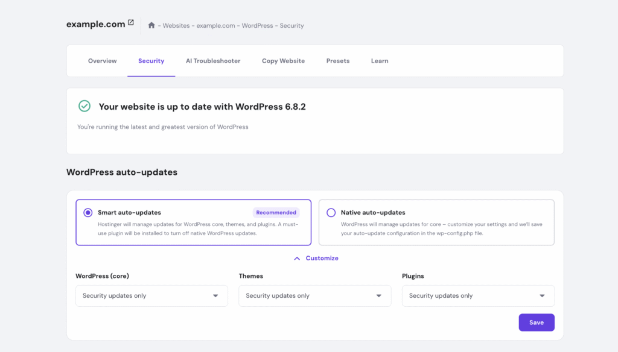This screenshot has height=352, width=618.
Task: Click the example.com site name heading
Action: click(x=95, y=24)
